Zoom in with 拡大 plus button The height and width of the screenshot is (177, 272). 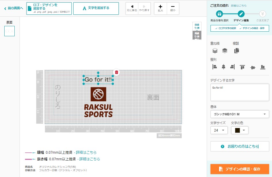pyautogui.click(x=160, y=8)
